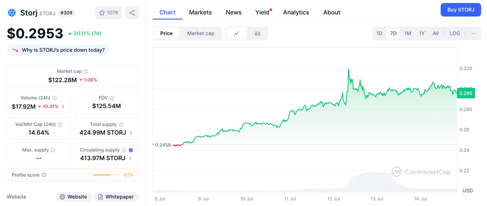Viewport: 487px width, 206px height.
Task: Switch to the Analytics tab
Action: pyautogui.click(x=296, y=12)
